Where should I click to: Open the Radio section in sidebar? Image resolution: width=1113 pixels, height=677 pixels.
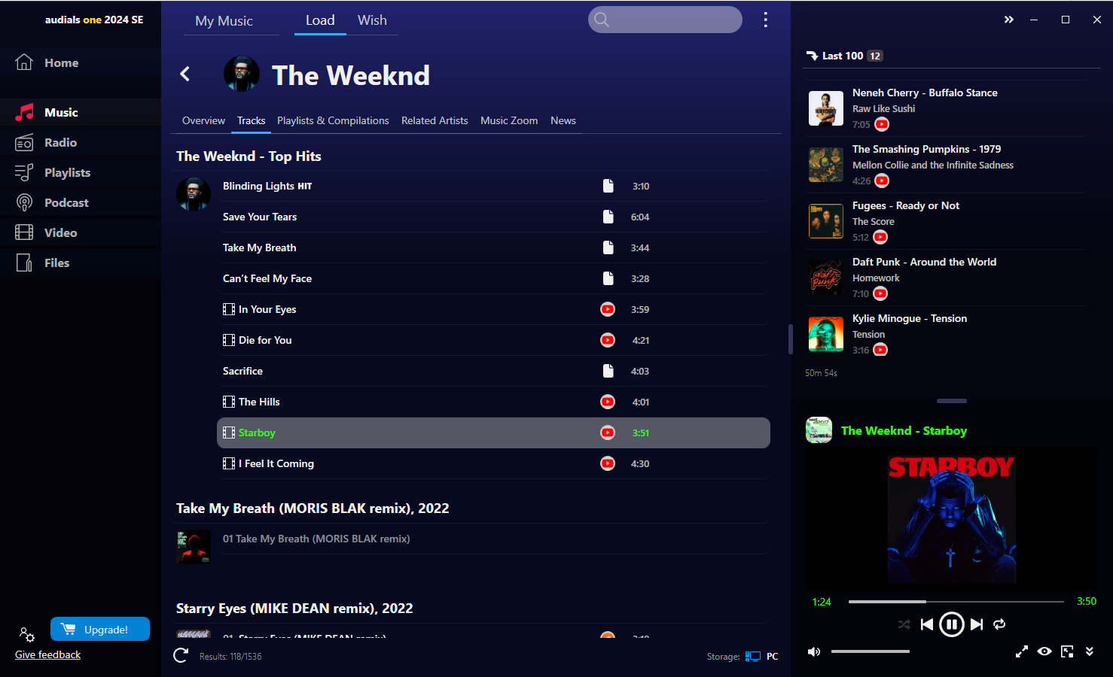[60, 142]
